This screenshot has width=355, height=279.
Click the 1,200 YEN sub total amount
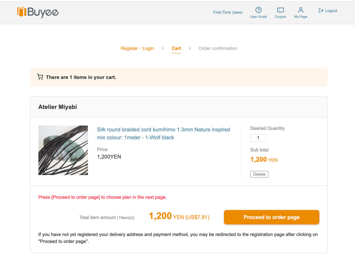coord(264,159)
